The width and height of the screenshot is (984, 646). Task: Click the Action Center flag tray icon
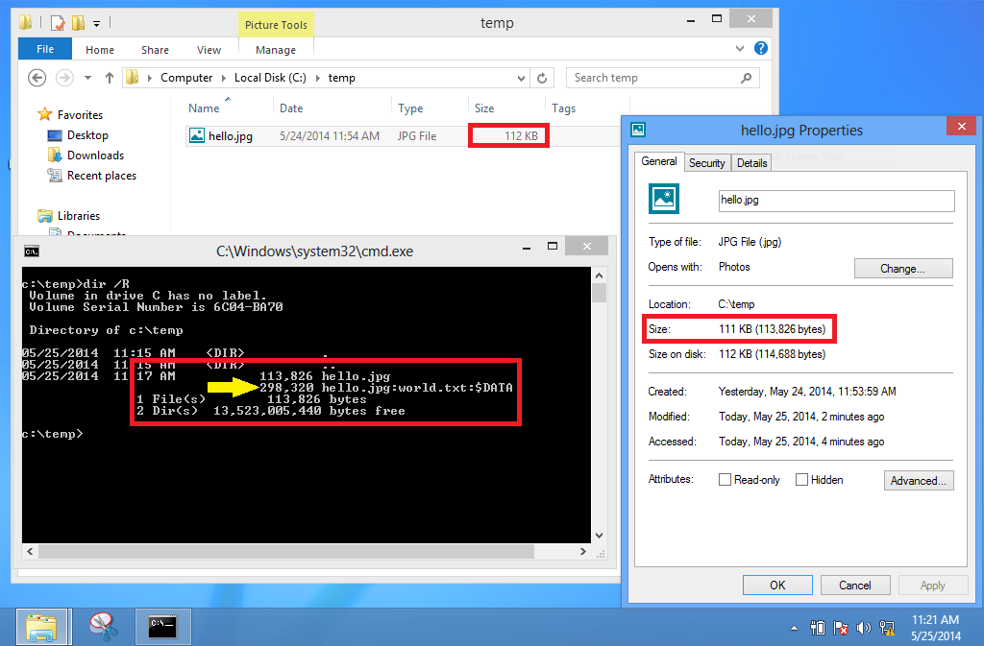(840, 628)
